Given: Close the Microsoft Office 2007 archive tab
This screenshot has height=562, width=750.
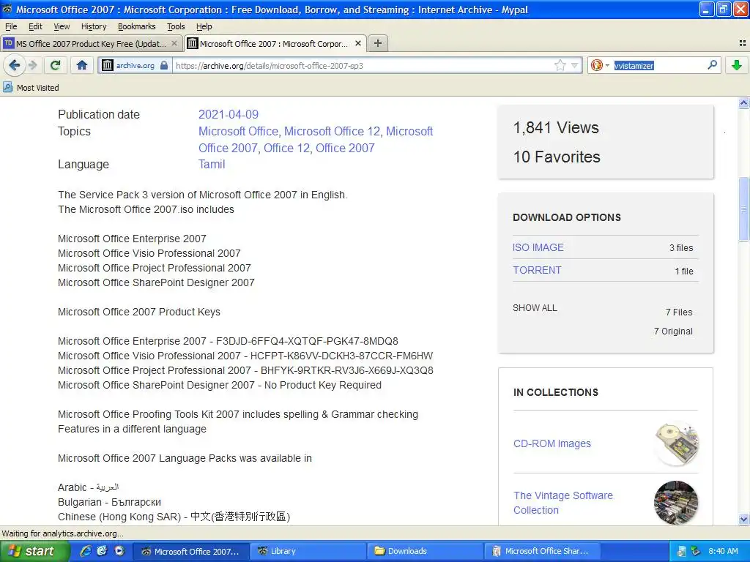Looking at the screenshot, I should pyautogui.click(x=357, y=43).
